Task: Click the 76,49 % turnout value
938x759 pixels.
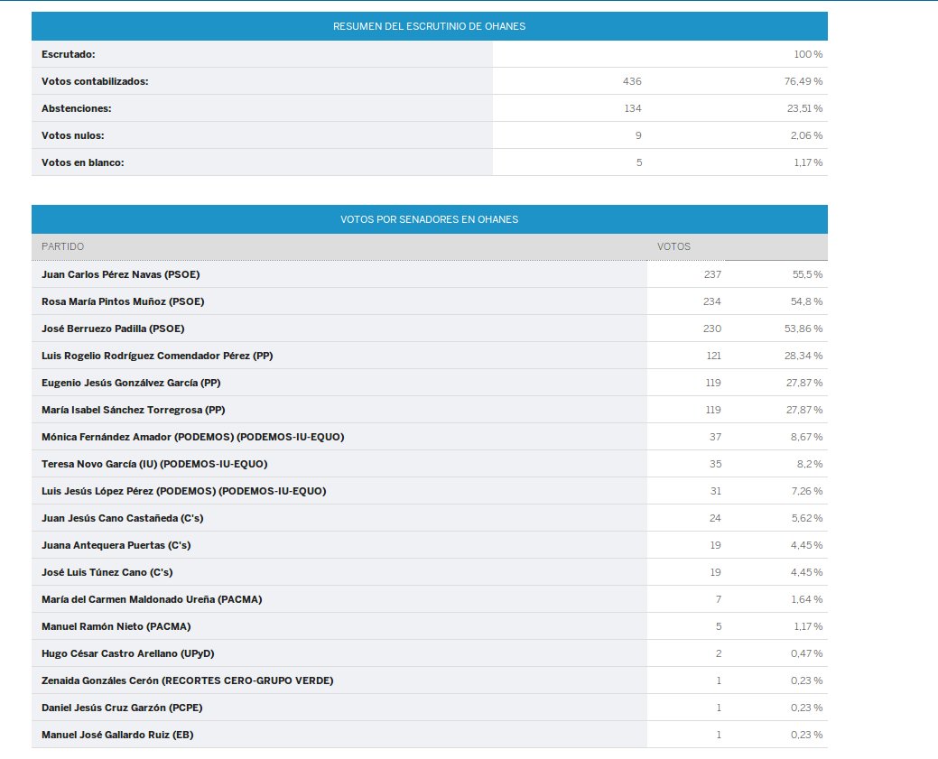Action: click(x=803, y=81)
